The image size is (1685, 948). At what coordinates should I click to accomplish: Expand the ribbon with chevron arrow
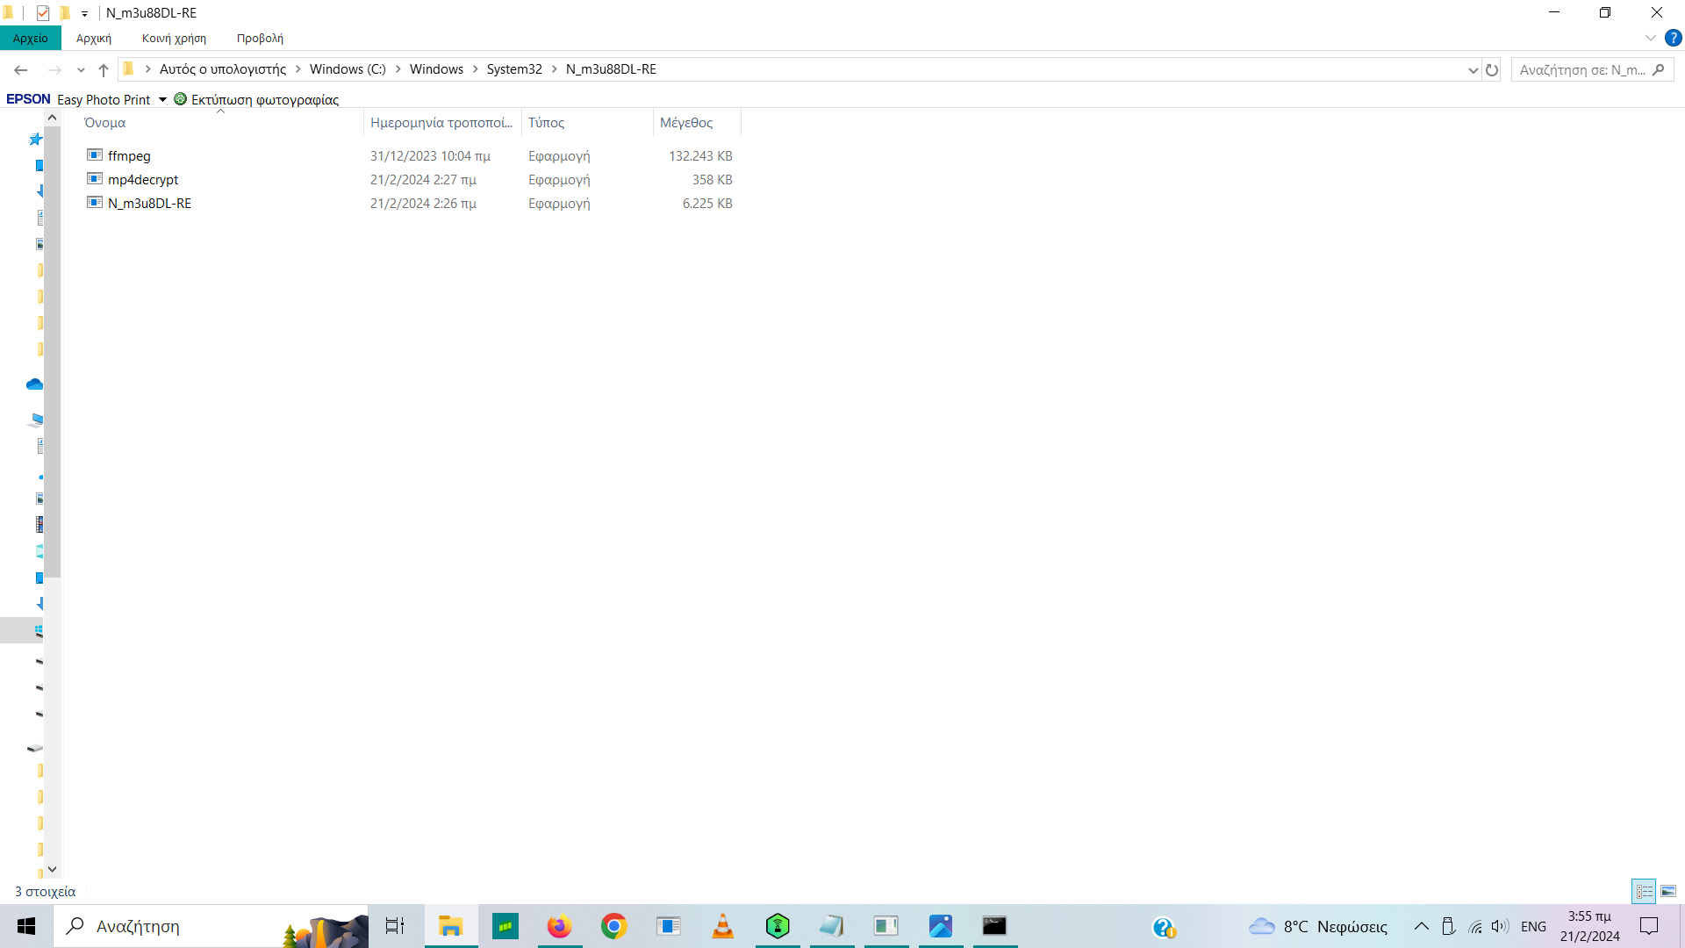[1650, 38]
